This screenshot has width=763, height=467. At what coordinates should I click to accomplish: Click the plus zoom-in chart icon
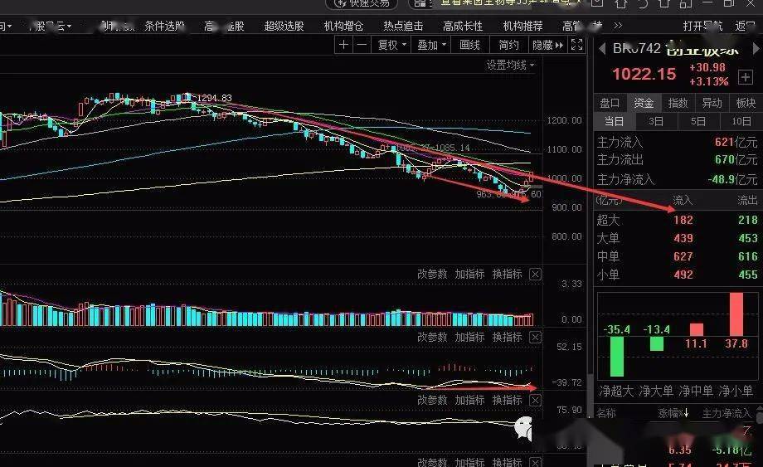coord(343,45)
